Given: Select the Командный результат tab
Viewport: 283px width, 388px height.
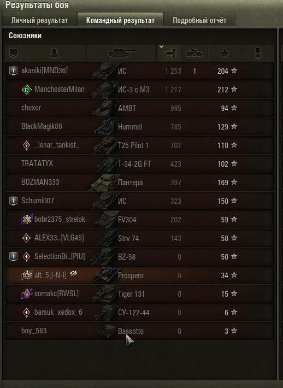Looking at the screenshot, I should (121, 20).
